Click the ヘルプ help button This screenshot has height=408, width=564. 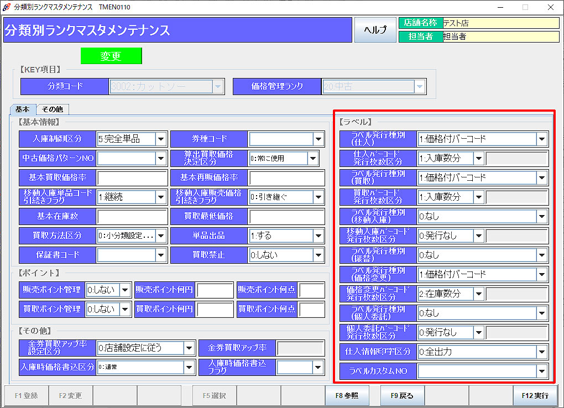point(375,30)
